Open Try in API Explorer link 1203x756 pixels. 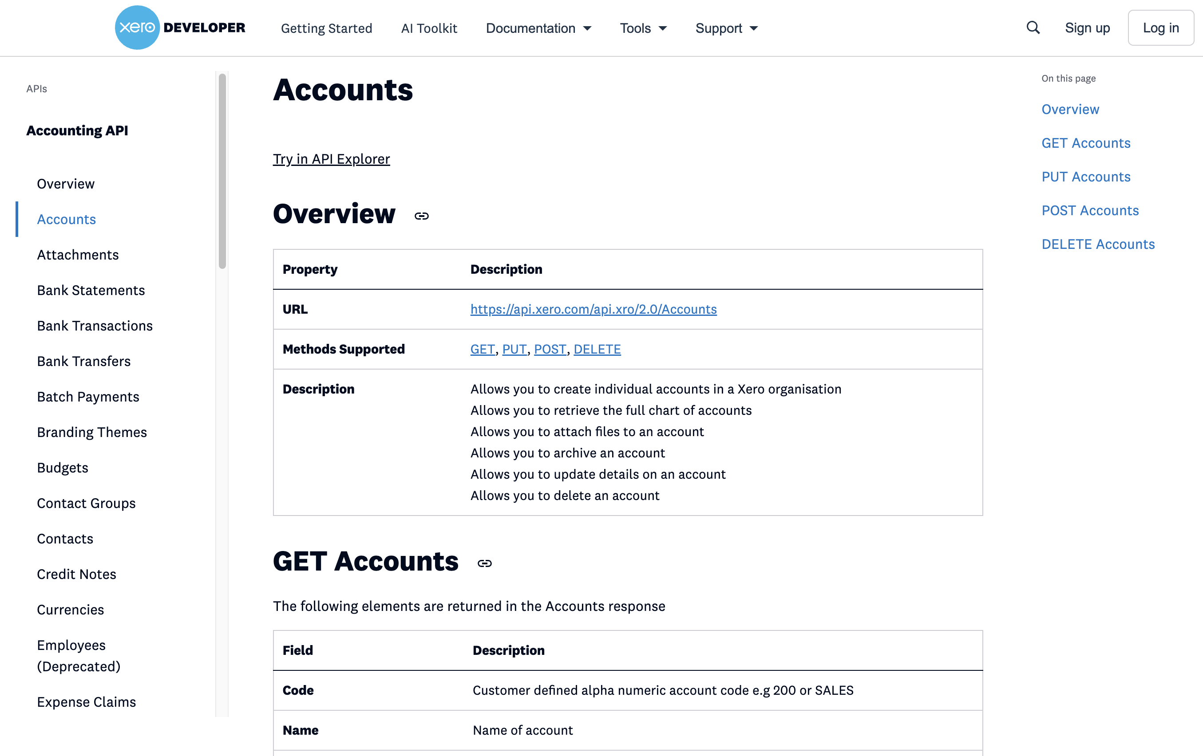pos(331,159)
